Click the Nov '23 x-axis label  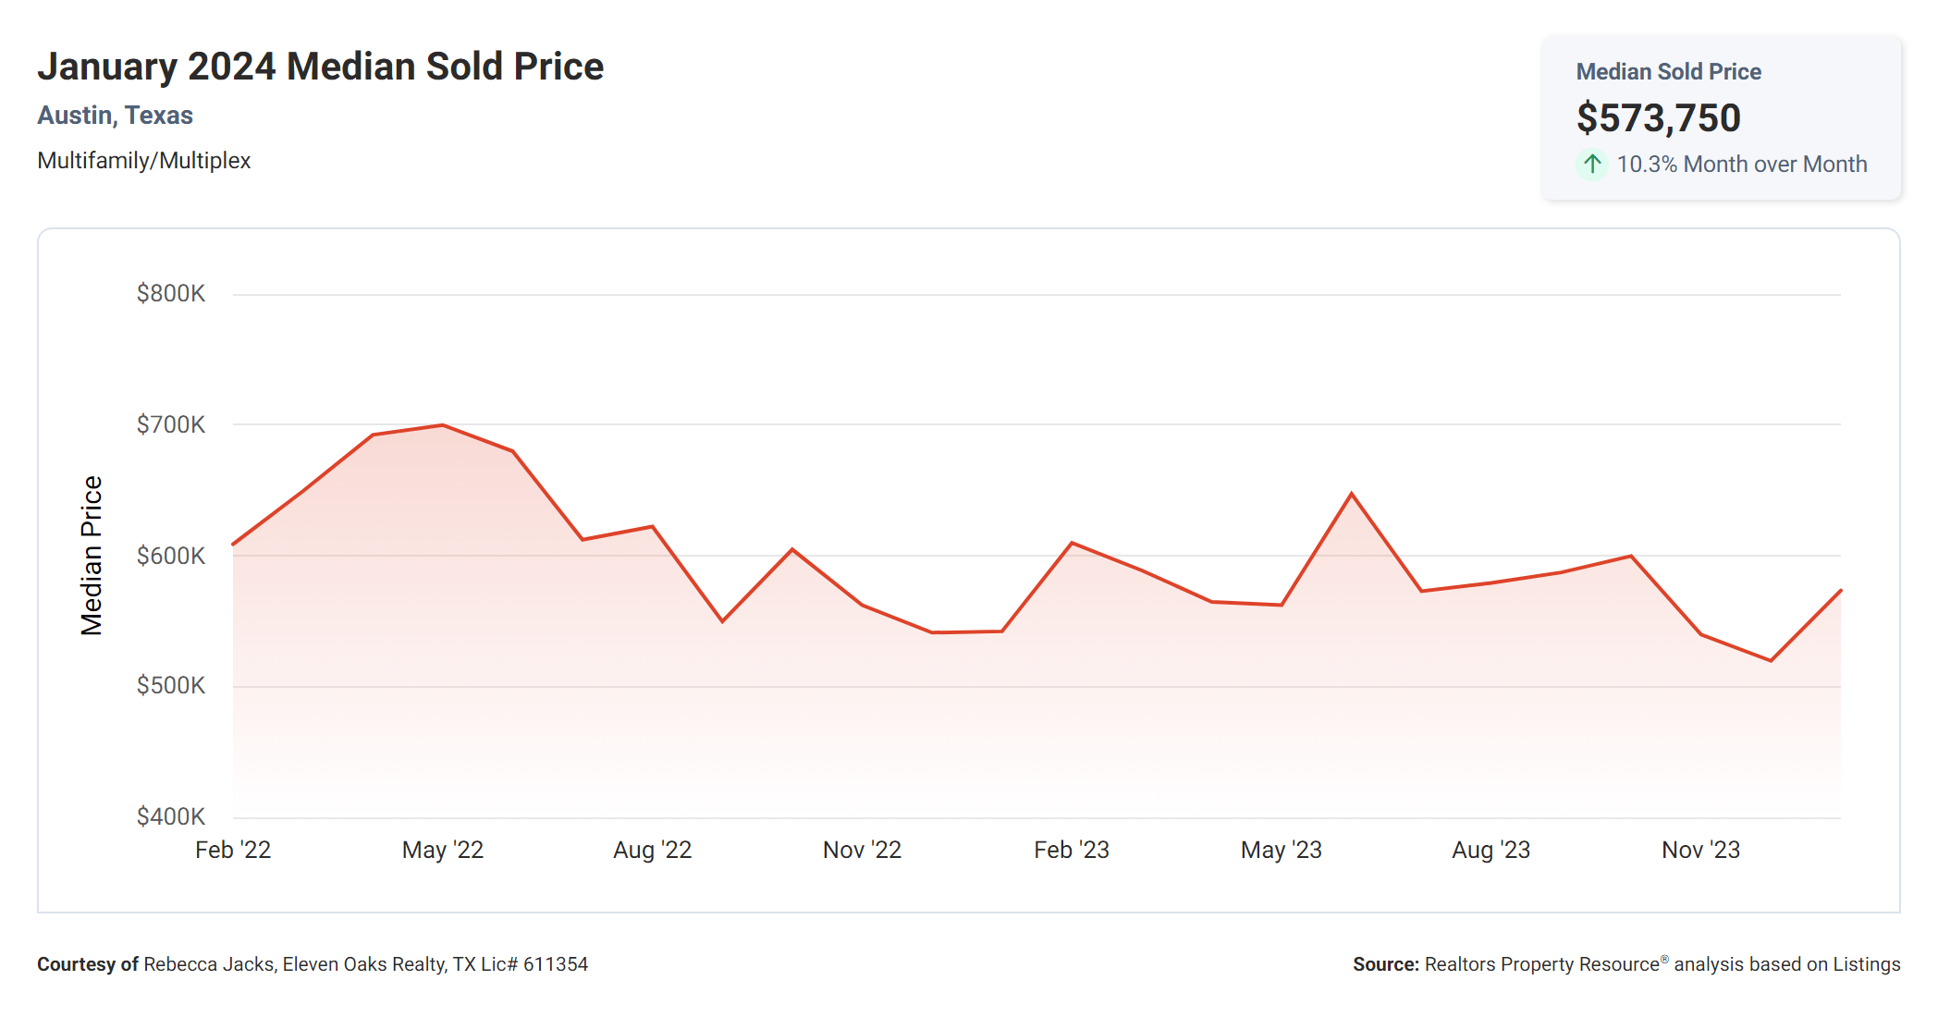pyautogui.click(x=1700, y=850)
